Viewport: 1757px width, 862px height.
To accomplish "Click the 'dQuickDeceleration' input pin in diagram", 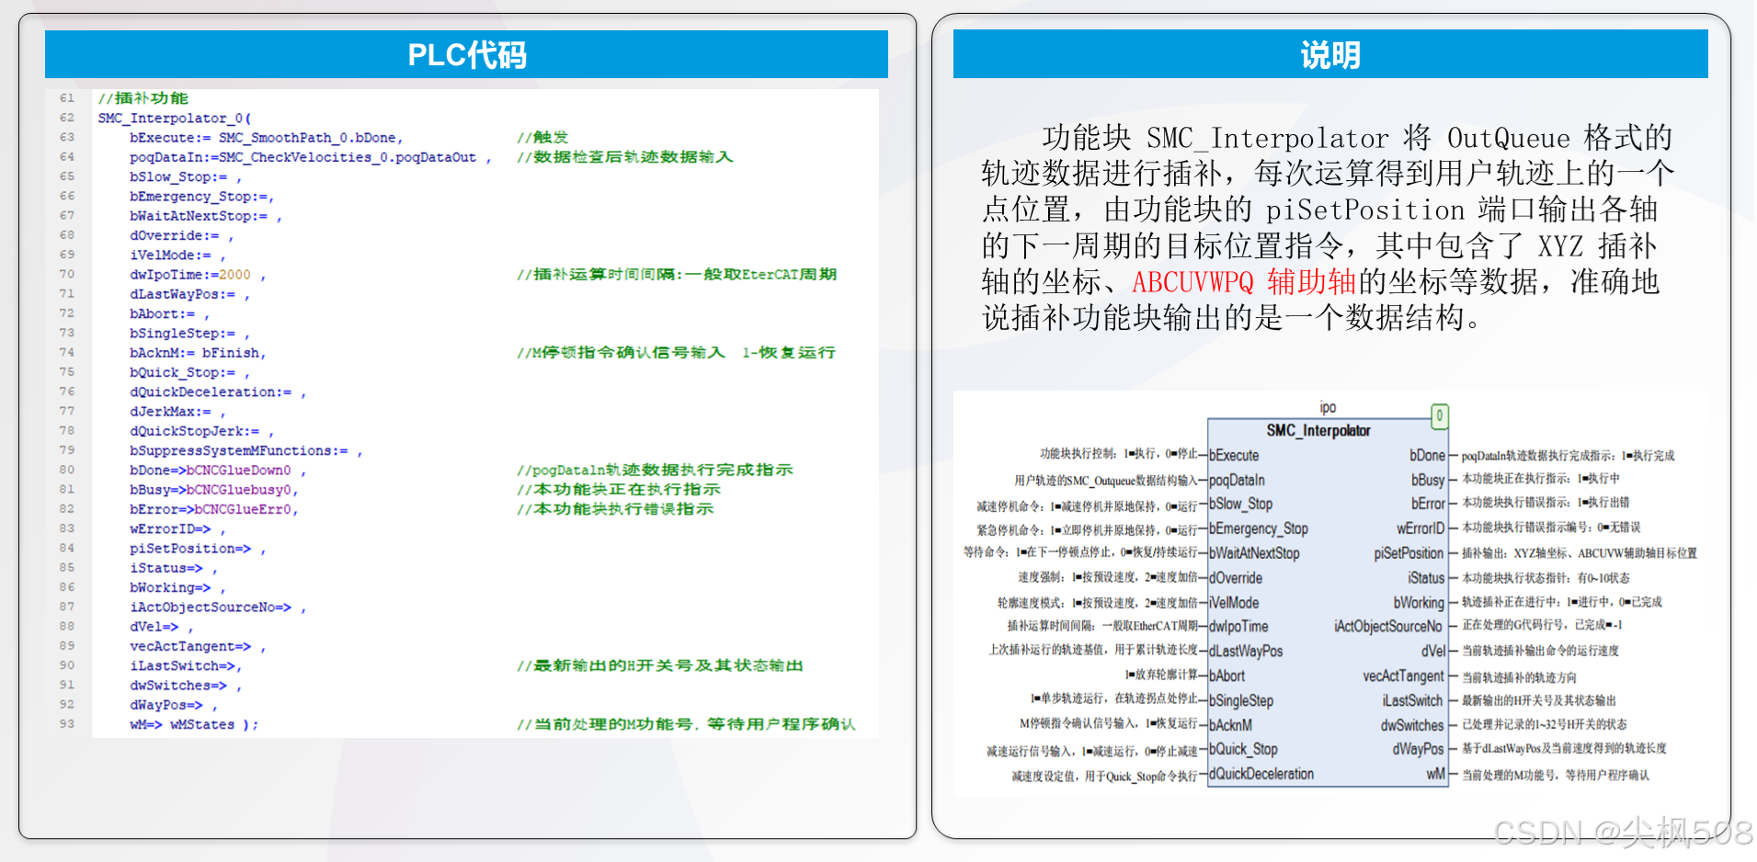I will [1261, 774].
